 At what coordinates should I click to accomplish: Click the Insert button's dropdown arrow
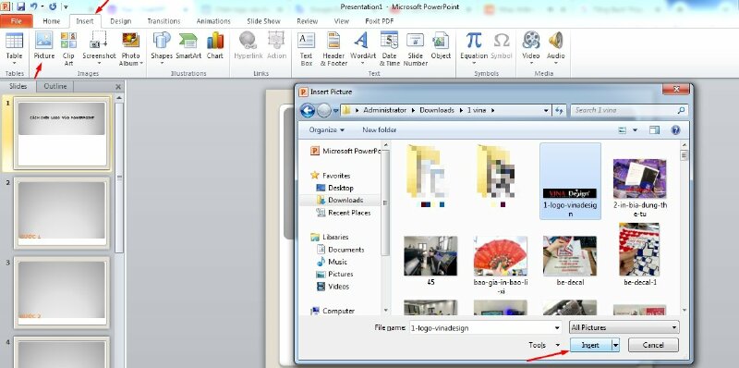click(615, 345)
